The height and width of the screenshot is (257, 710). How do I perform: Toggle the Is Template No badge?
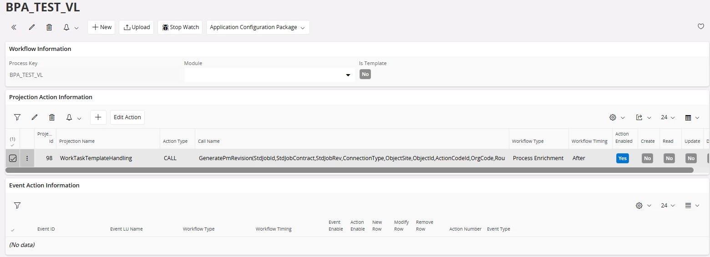click(x=365, y=74)
